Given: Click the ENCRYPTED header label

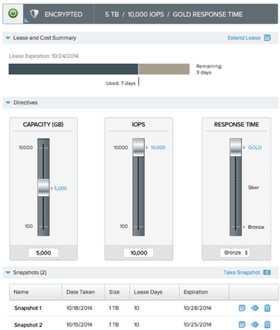Looking at the screenshot, I should click(63, 14).
